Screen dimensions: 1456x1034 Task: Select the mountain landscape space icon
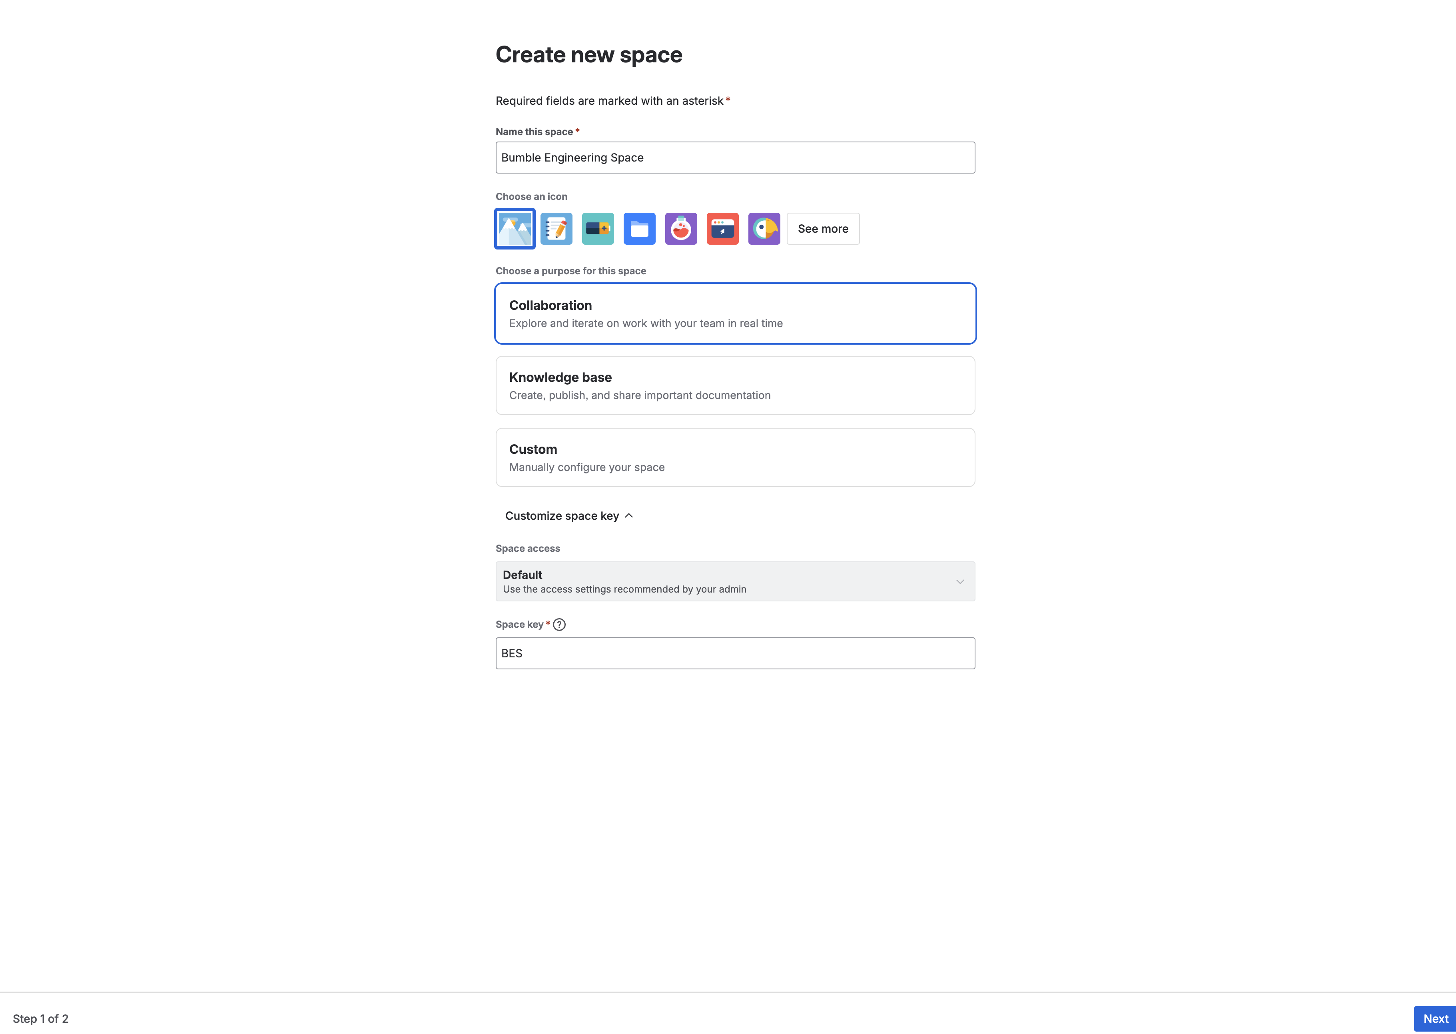pyautogui.click(x=515, y=229)
